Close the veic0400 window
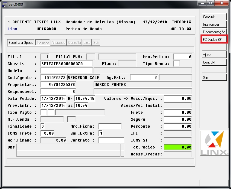231x189 pixels. pyautogui.click(x=222, y=3)
